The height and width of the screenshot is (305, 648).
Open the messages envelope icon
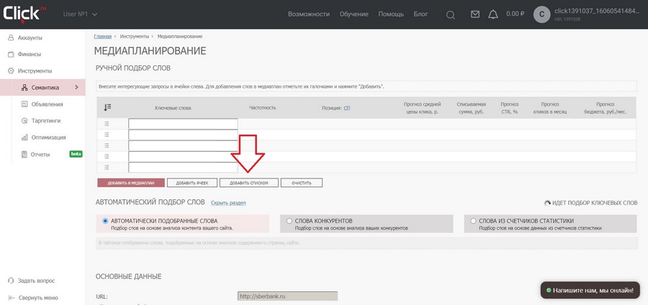point(475,14)
